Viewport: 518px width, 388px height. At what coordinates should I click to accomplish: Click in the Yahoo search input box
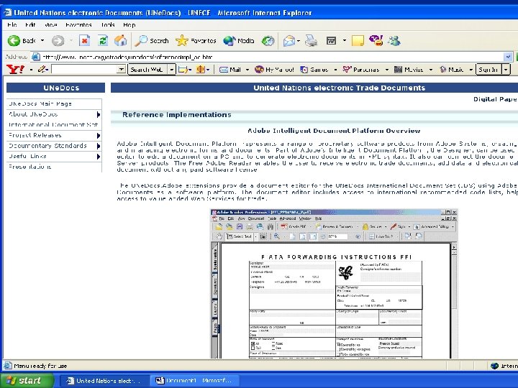pyautogui.click(x=85, y=69)
